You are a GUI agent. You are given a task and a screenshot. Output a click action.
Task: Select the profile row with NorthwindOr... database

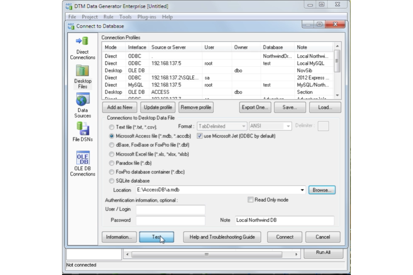click(217, 56)
